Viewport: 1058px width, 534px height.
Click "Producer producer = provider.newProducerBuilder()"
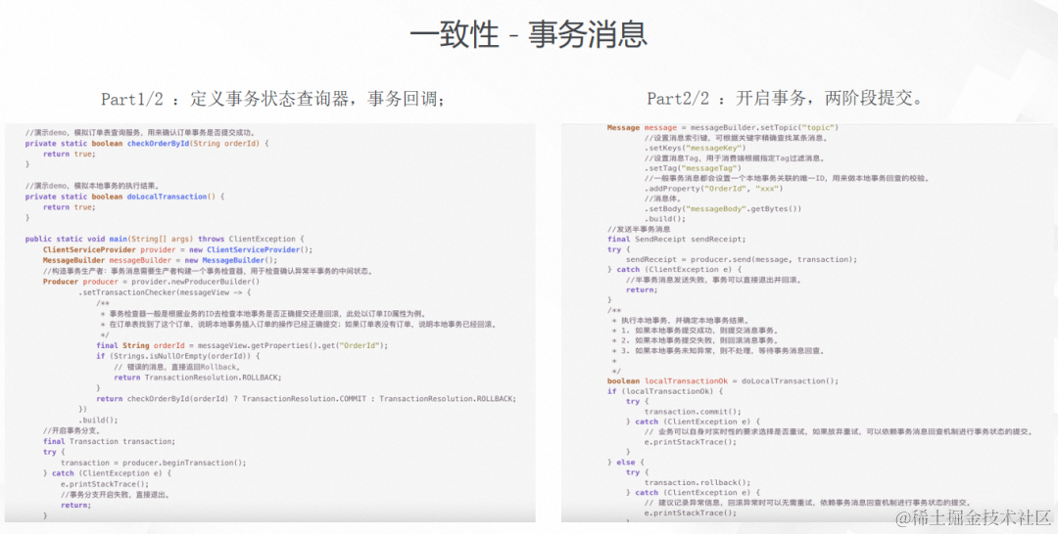151,282
